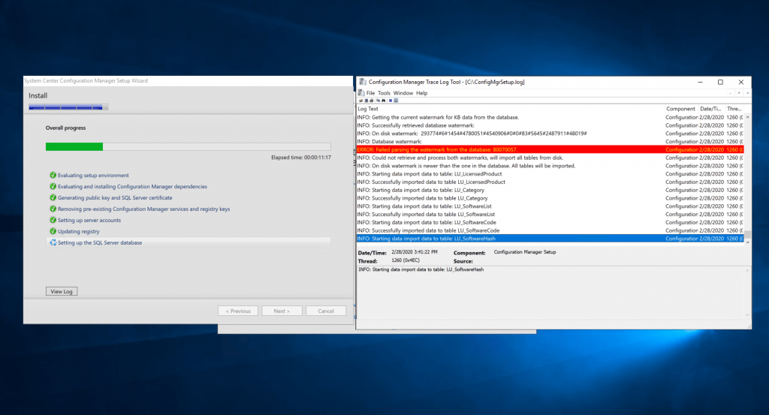Restore the inner log document window
Image resolution: width=769 pixels, height=415 pixels.
coord(739,93)
